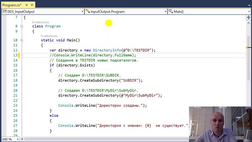The image size is (252, 142).
Task: Click '0 references' above Main()
Action: (49, 36)
